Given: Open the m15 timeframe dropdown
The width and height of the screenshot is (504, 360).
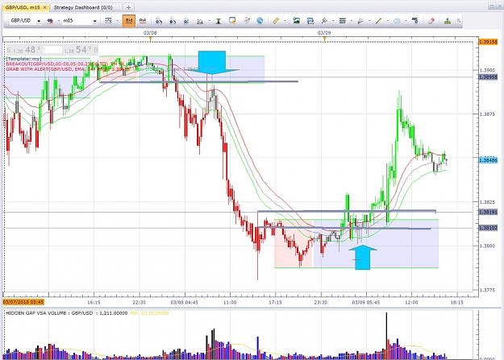Looking at the screenshot, I should pyautogui.click(x=95, y=21).
